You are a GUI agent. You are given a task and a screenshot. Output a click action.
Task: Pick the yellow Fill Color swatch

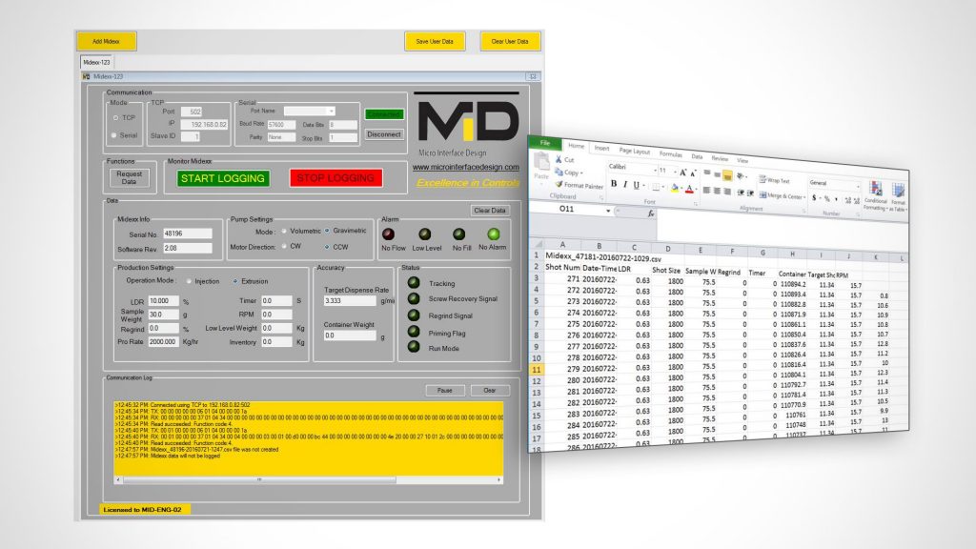point(674,189)
